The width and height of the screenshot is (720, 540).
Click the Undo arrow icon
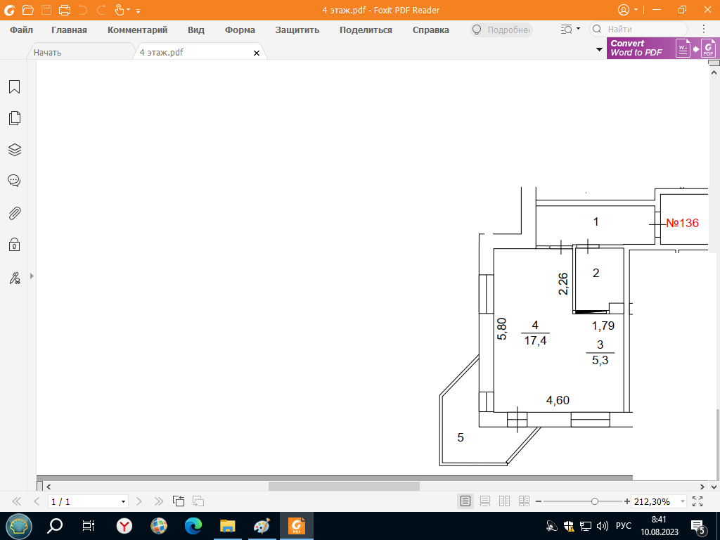83,10
